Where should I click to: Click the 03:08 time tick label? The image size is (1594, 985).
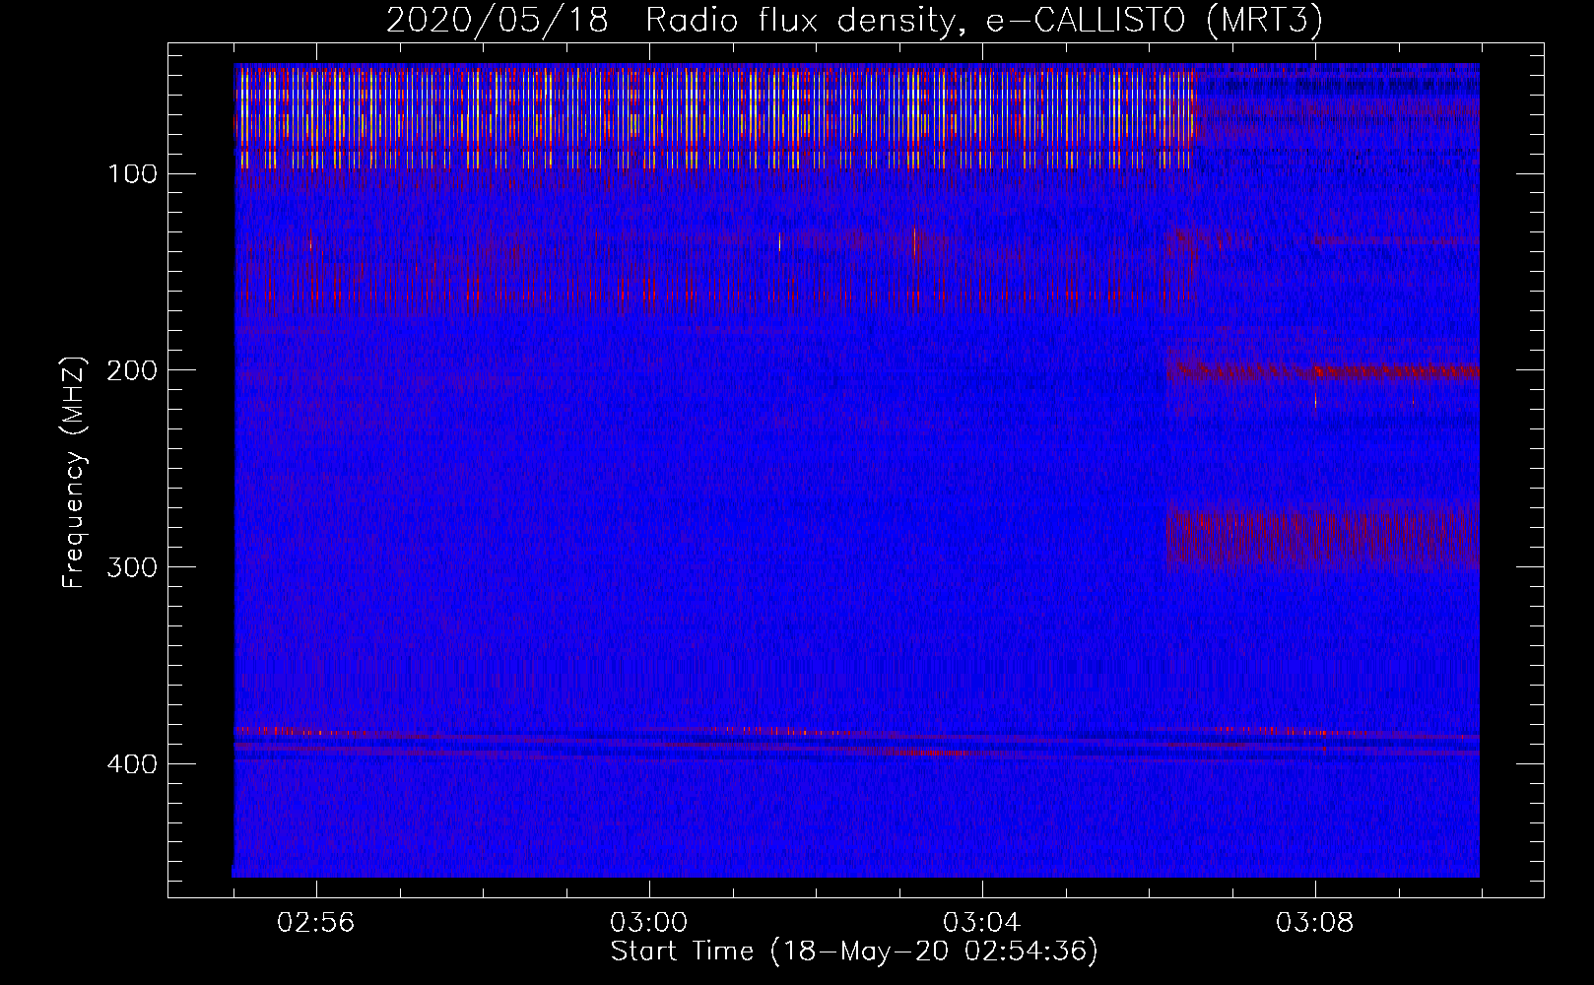click(1314, 923)
